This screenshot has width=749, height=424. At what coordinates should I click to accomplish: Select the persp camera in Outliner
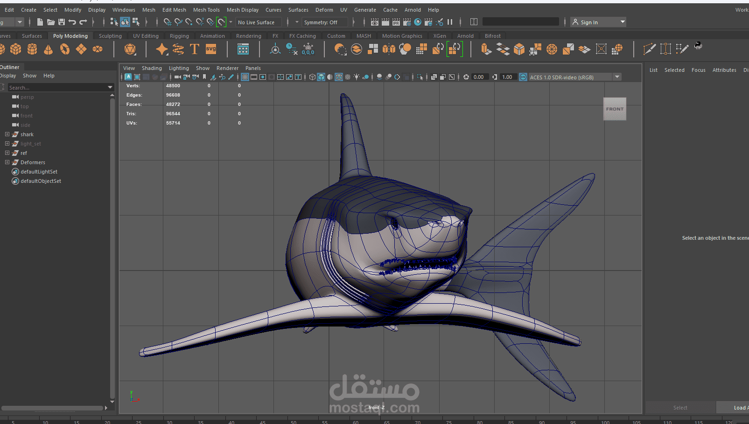coord(27,97)
